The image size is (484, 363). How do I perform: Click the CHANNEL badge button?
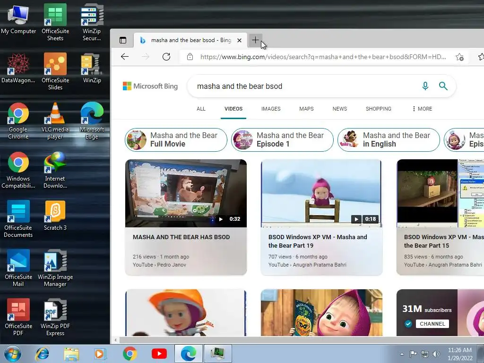tap(432, 324)
